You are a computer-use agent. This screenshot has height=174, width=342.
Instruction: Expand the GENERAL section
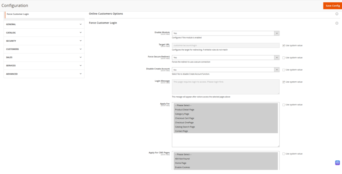[44, 24]
